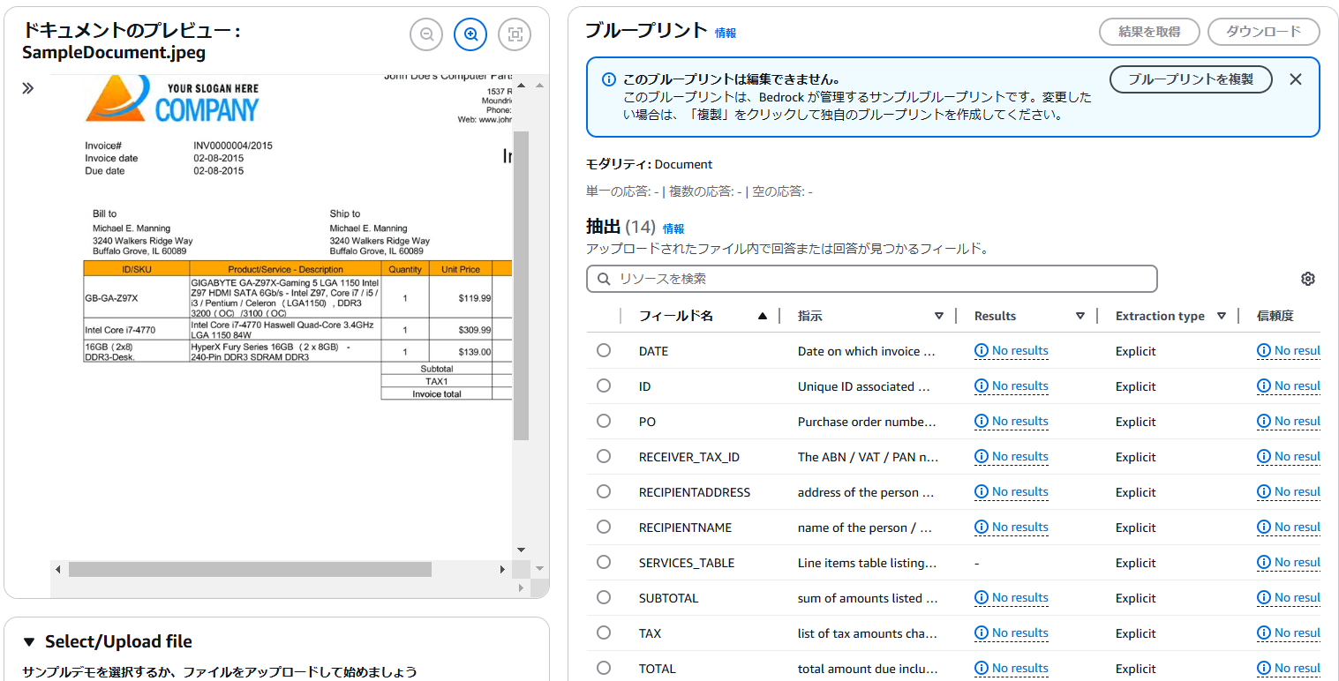Open the Extraction type filter dropdown
The height and width of the screenshot is (681, 1339).
pos(1222,315)
